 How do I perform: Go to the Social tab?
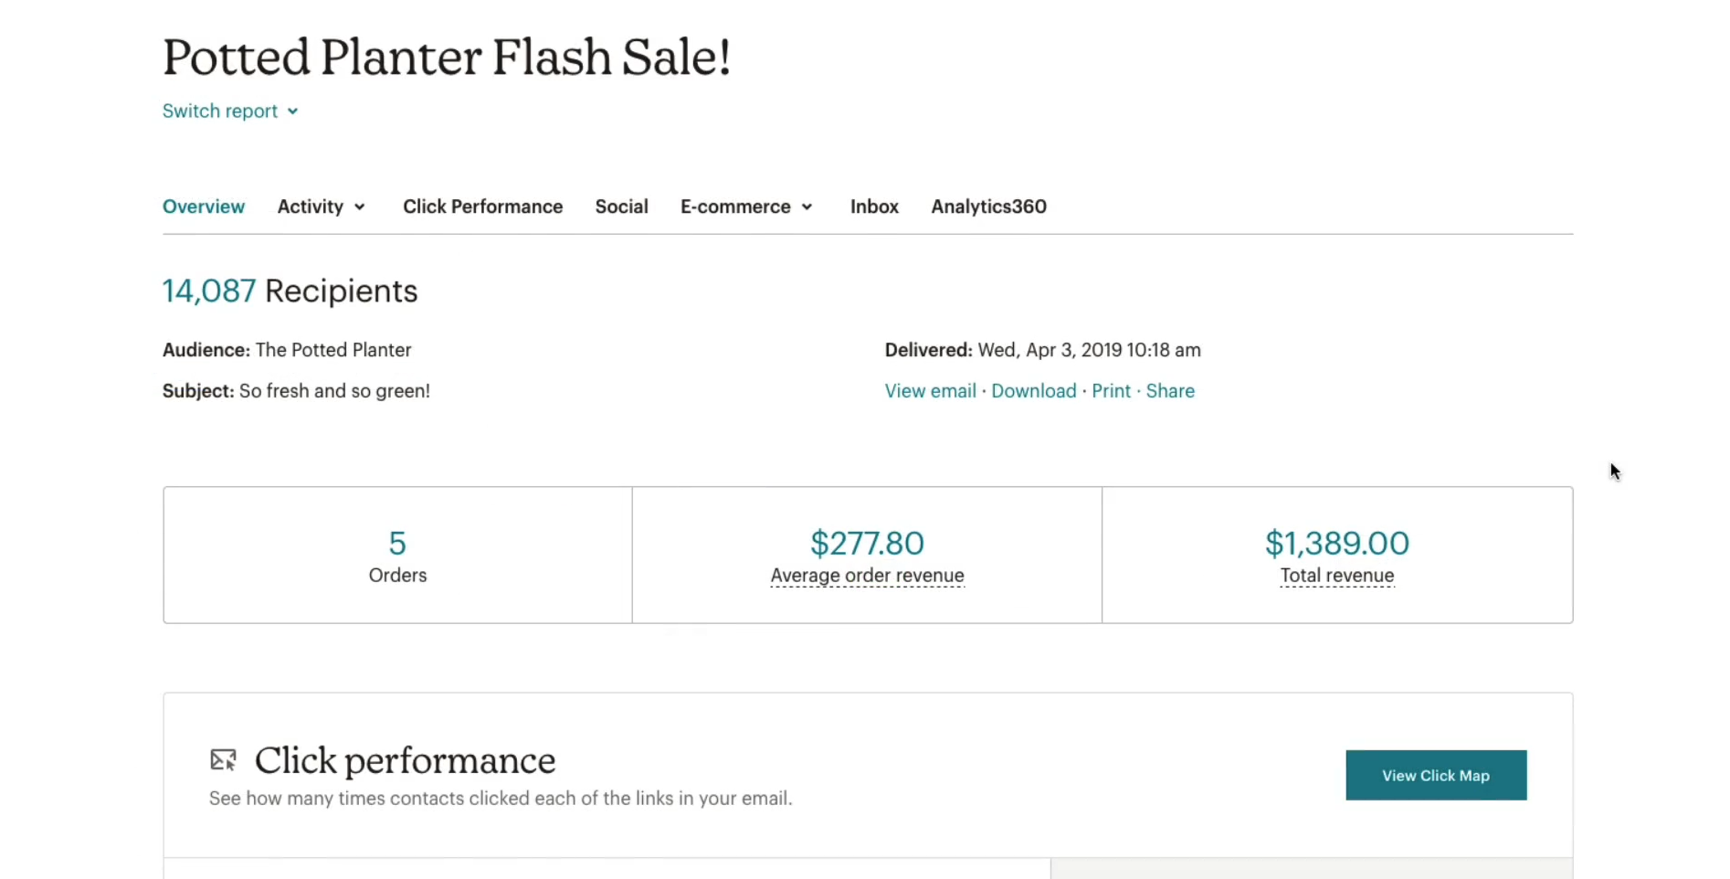pos(621,207)
